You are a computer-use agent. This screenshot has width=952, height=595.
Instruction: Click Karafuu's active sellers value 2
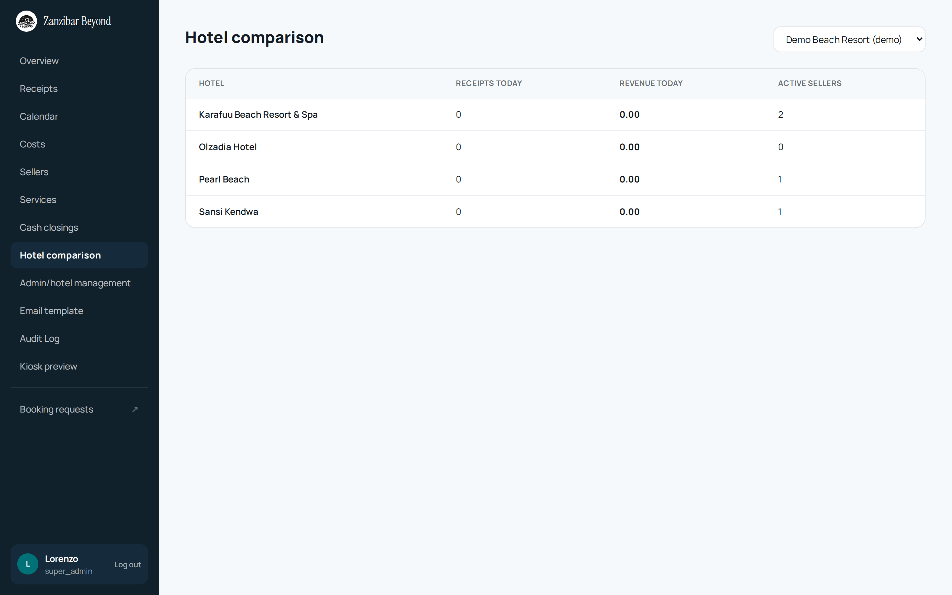pyautogui.click(x=780, y=114)
